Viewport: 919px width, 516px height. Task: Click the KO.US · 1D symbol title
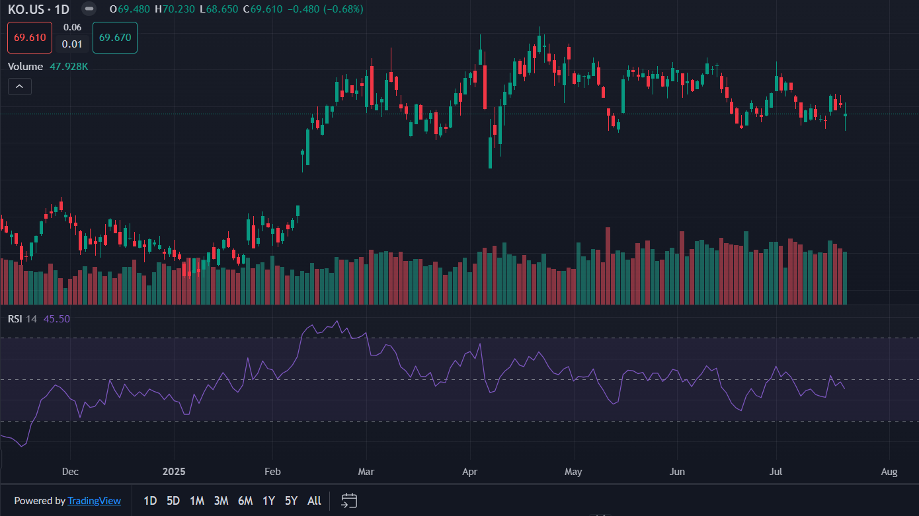click(38, 9)
